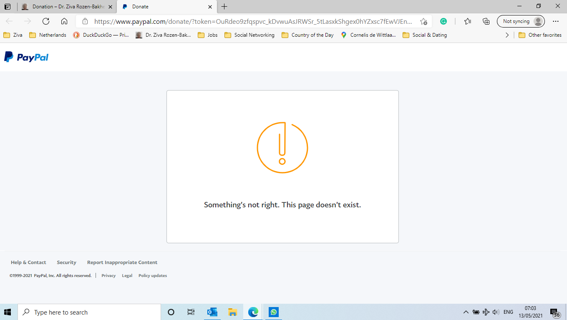
Task: Open the Cornelis de Wittlaa... maps bookmark
Action: click(368, 35)
